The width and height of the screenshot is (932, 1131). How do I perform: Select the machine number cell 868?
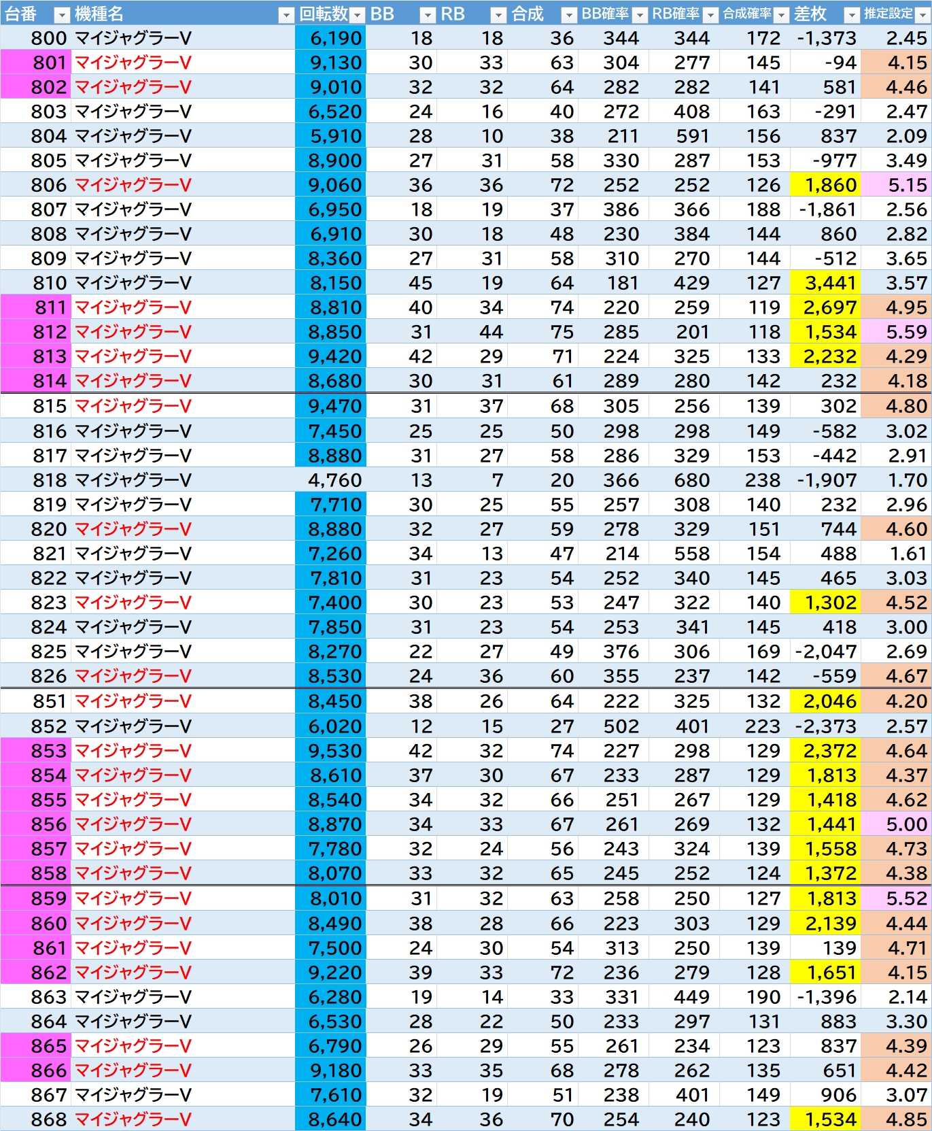pyautogui.click(x=35, y=1119)
